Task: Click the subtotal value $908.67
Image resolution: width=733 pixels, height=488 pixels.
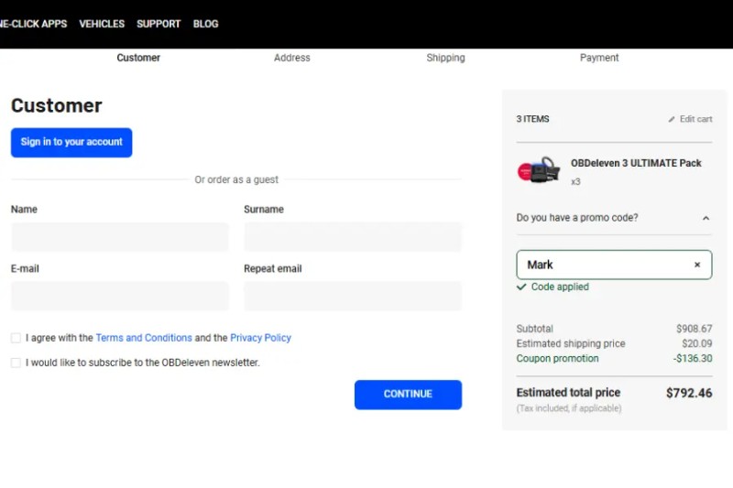Action: 695,329
